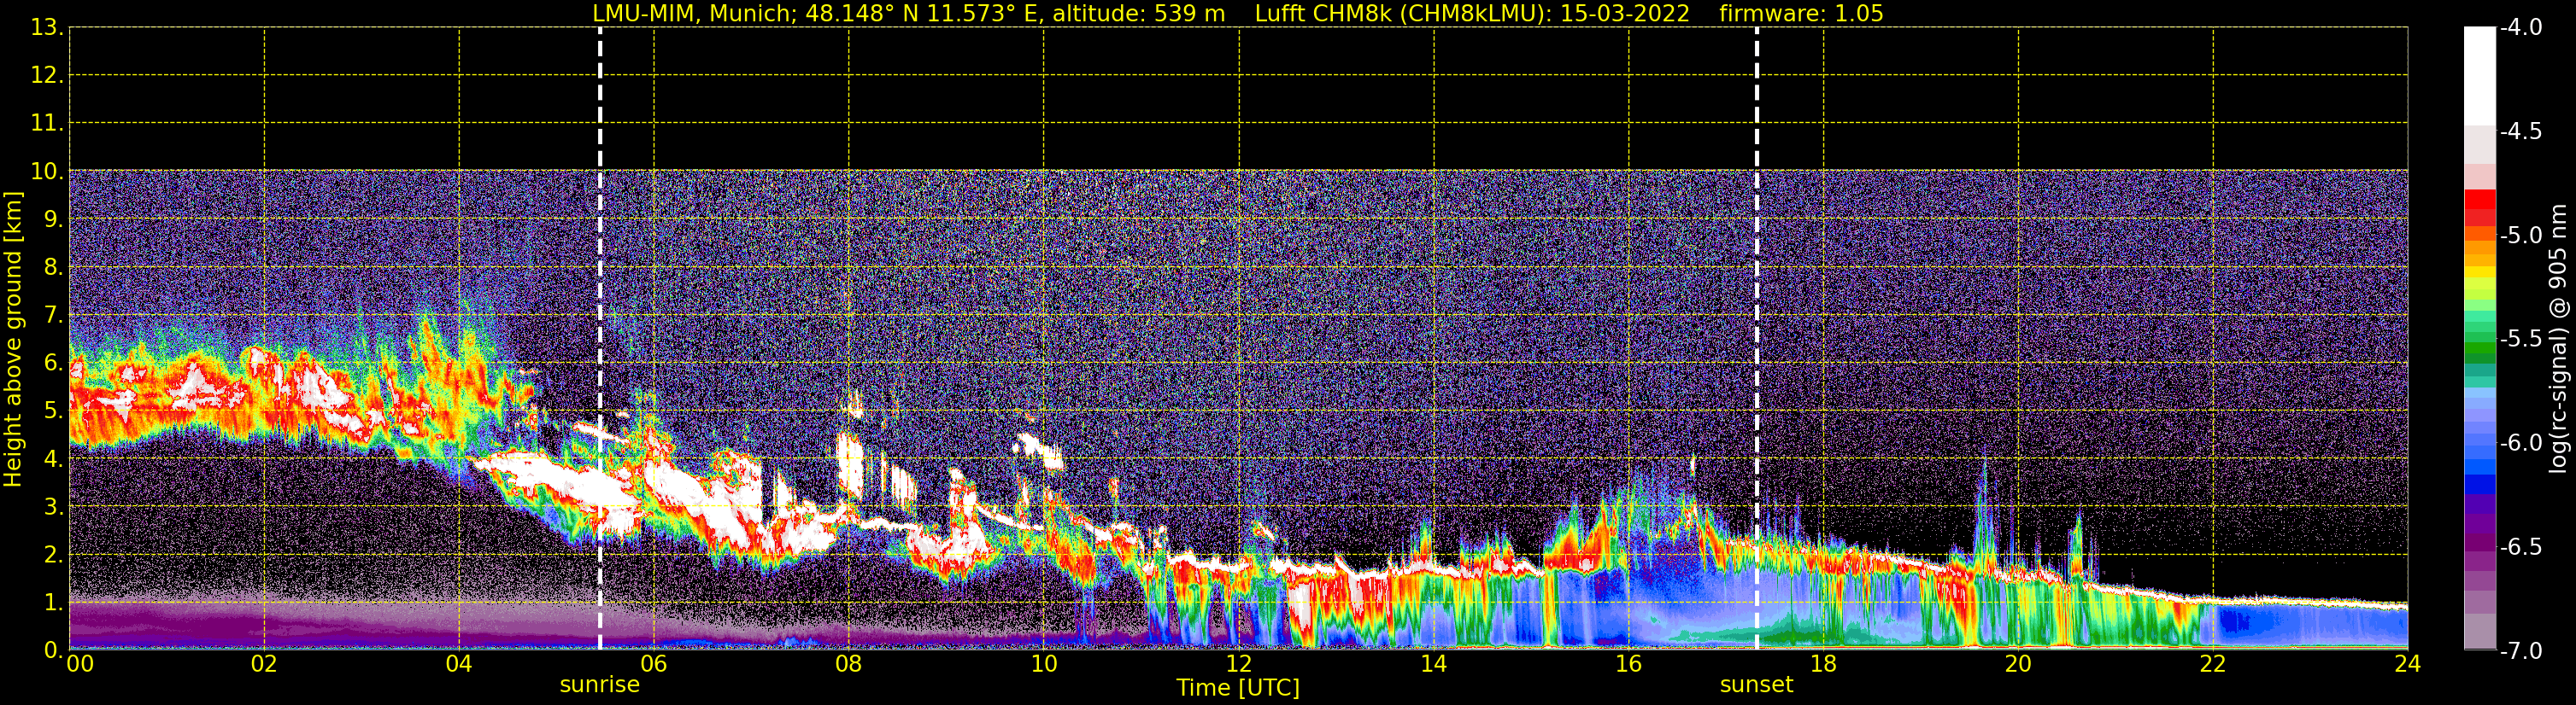
Task: Click the 'Time [UTC]' axis label
Action: click(1238, 688)
